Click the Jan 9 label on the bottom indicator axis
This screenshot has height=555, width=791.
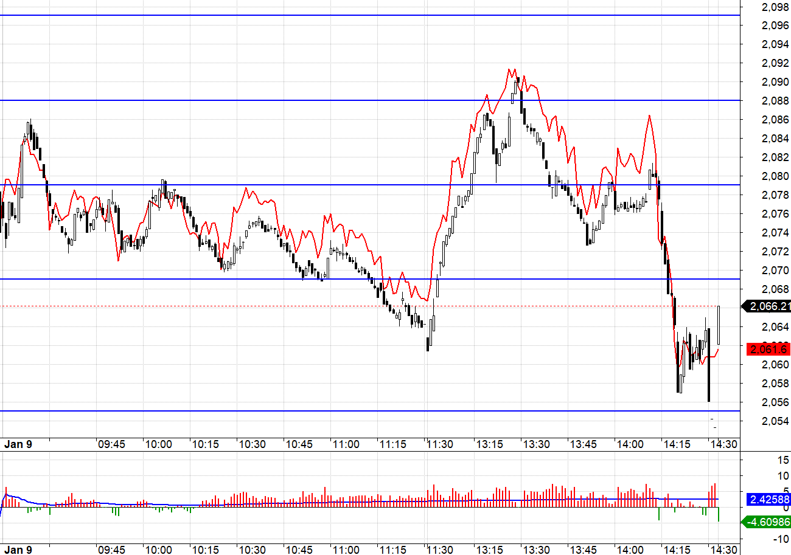click(x=18, y=550)
